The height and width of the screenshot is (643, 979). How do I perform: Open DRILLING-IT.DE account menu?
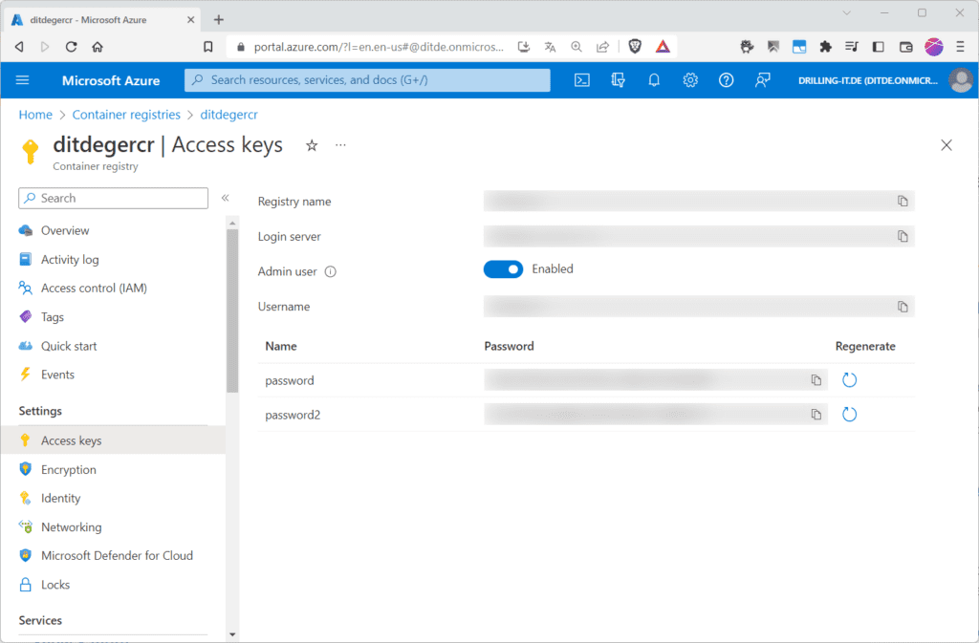click(868, 80)
